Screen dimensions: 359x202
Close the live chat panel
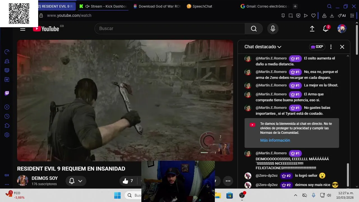click(342, 47)
